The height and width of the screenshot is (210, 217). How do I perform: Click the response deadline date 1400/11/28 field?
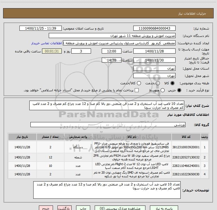pyautogui.click(x=154, y=51)
